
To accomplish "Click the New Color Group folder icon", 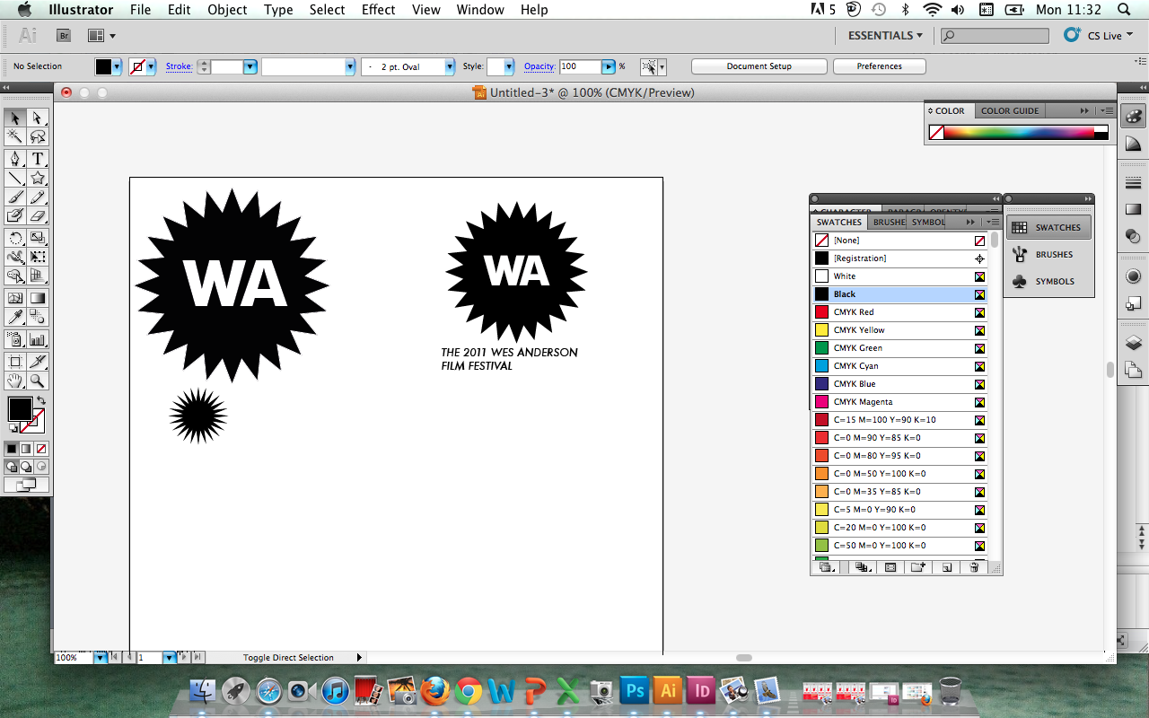I will click(917, 567).
